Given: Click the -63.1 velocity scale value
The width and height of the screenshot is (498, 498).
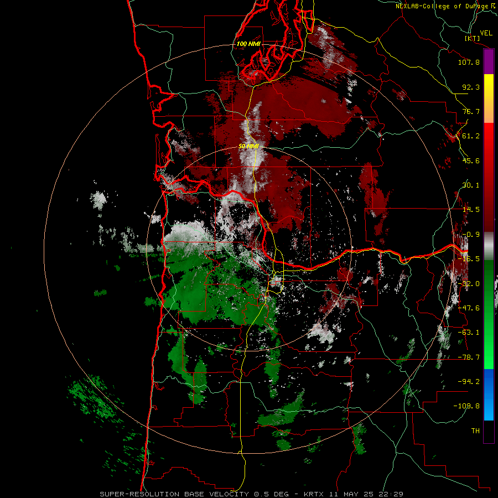Looking at the screenshot, I should tap(469, 333).
